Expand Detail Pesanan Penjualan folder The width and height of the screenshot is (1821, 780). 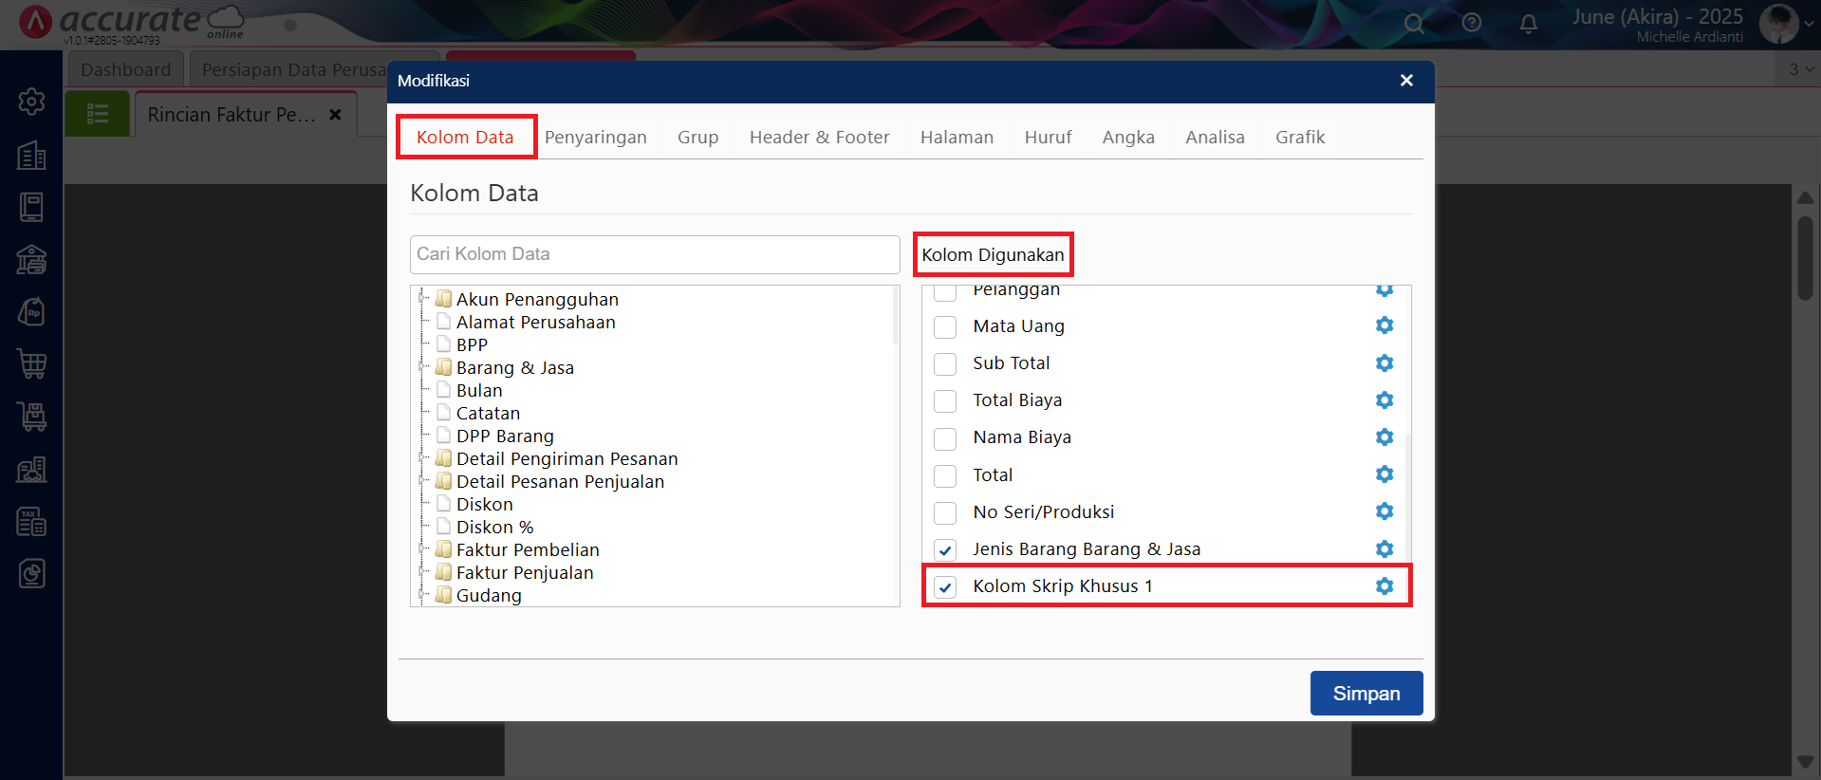423,481
